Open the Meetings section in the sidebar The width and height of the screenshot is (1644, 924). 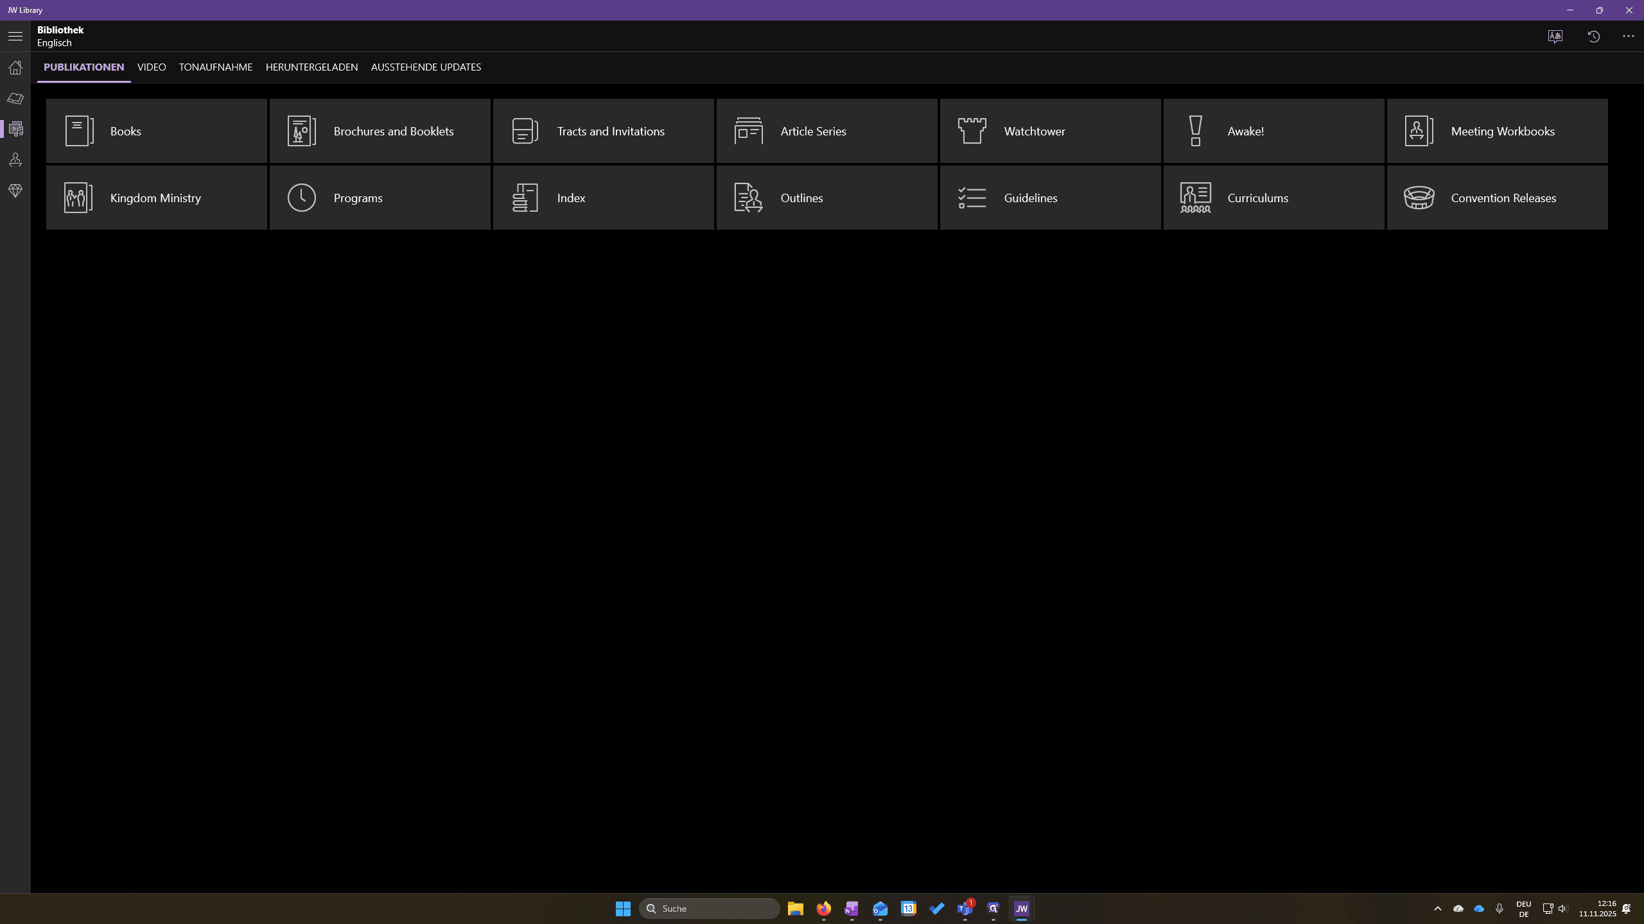(15, 160)
